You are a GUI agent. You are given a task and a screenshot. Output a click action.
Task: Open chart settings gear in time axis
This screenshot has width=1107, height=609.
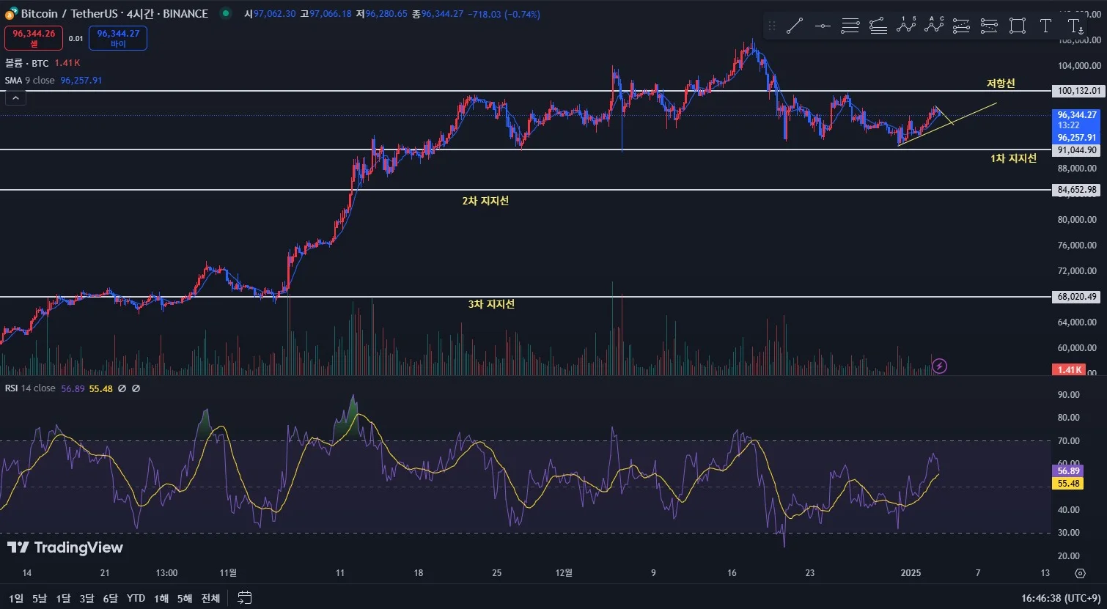[x=1080, y=573]
